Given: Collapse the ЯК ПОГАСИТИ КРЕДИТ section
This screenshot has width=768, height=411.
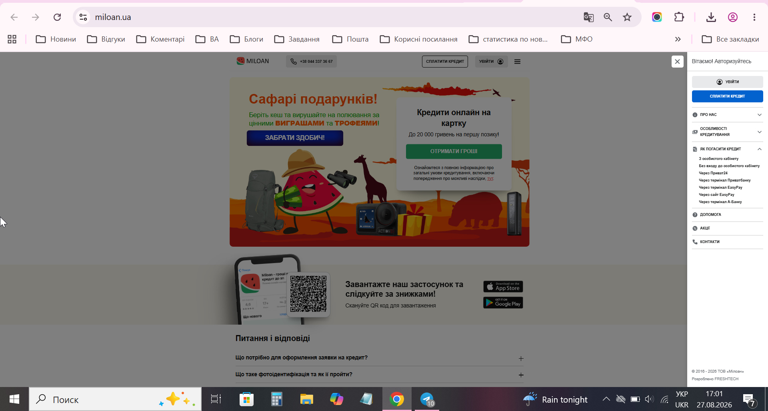Looking at the screenshot, I should point(727,149).
